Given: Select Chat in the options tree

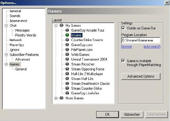Looking at the screenshot, I should (x=13, y=25).
